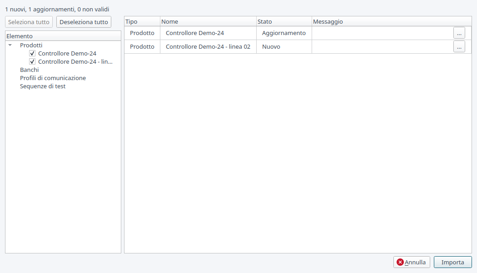Click the Elemento tree header
Viewport: 477px width, 273px height.
tap(63, 36)
